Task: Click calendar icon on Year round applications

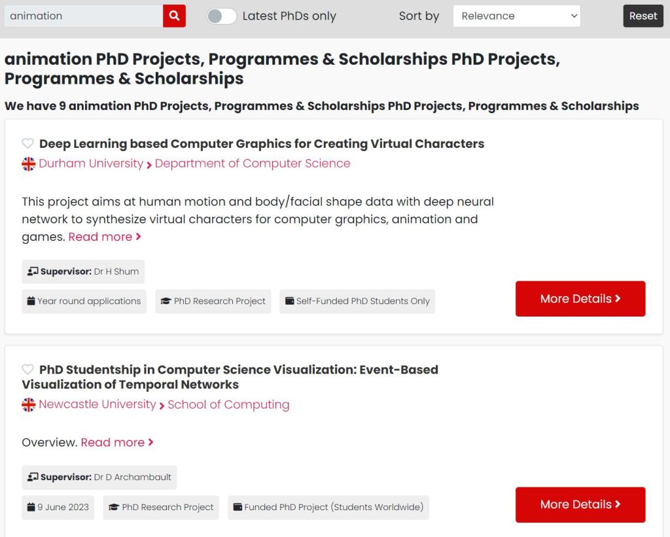Action: 31,301
